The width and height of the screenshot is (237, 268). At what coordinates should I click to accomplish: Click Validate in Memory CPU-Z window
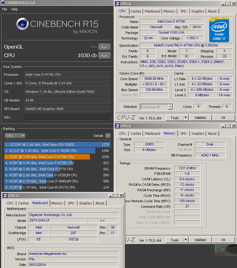point(200,240)
